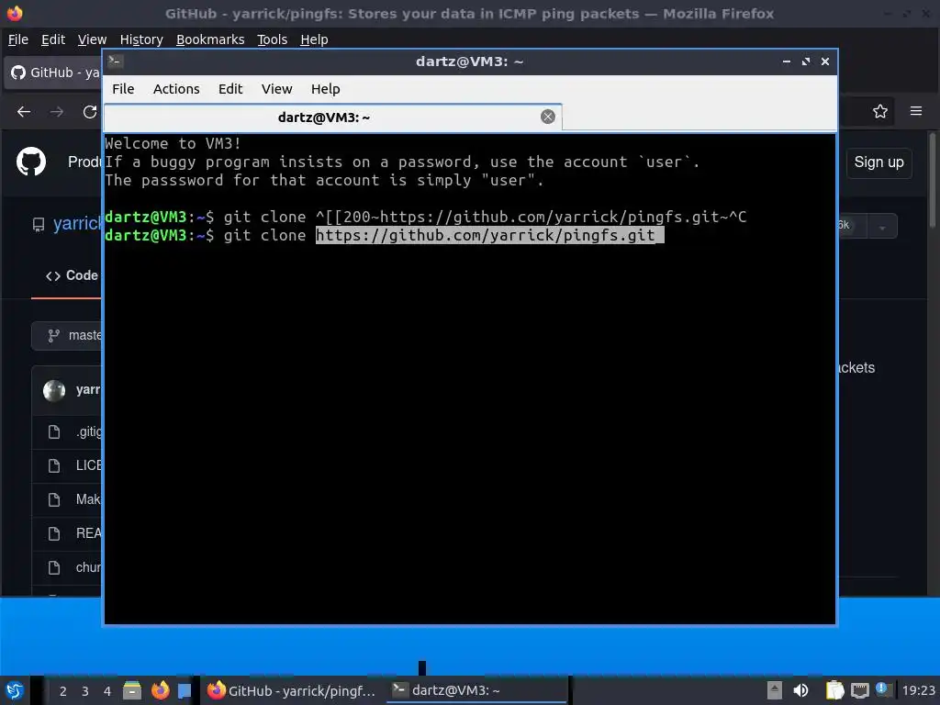Click the GitHub Octocat logo
940x705 pixels.
30,162
